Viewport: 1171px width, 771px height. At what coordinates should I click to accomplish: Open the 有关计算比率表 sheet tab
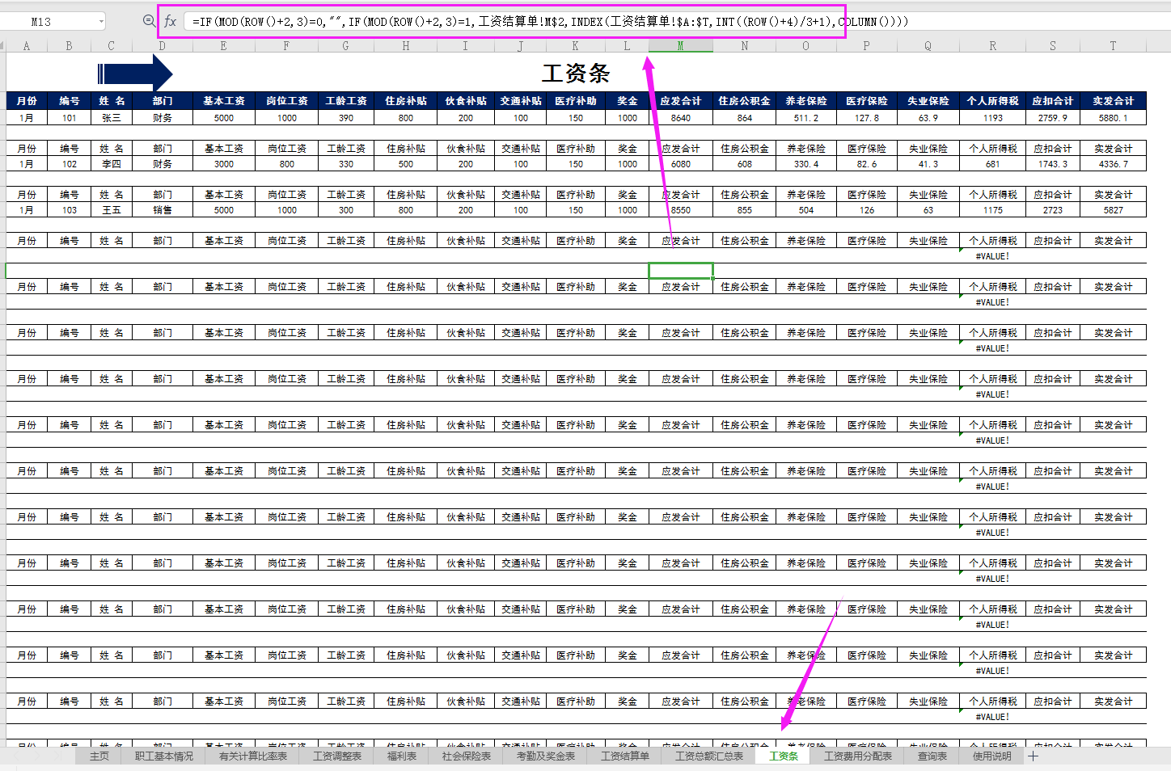[x=253, y=756]
